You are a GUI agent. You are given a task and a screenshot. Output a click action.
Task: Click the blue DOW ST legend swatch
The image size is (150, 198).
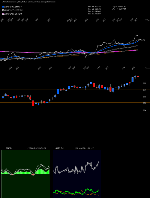3,7
